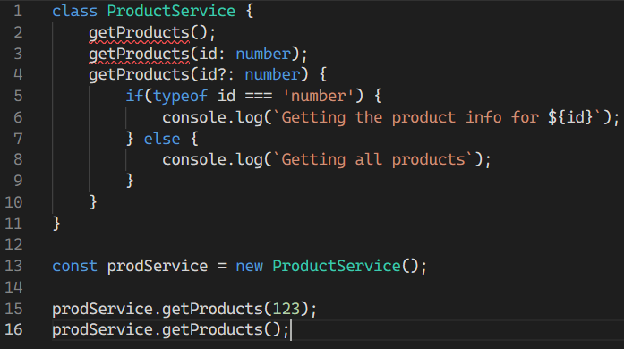The image size is (624, 349).
Task: Click the closing brace on line 9
Action: tap(130, 181)
